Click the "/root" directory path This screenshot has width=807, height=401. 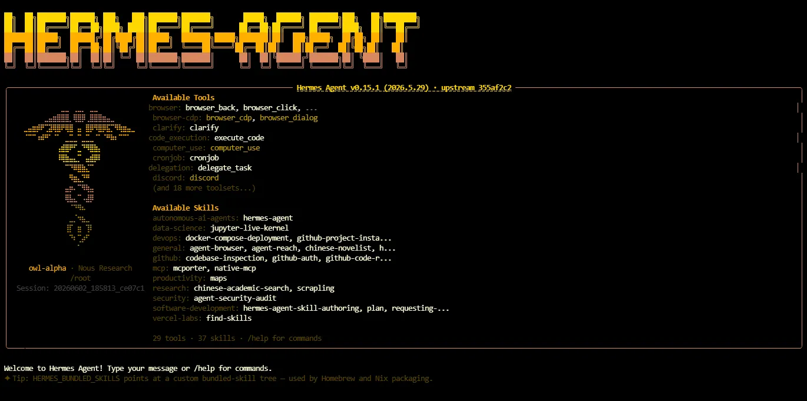click(x=80, y=278)
